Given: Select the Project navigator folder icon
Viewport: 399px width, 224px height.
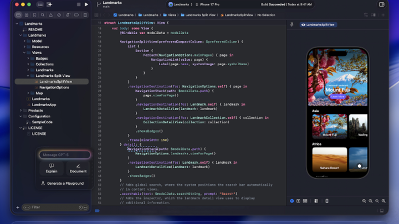Looking at the screenshot, I should pyautogui.click(x=19, y=15).
